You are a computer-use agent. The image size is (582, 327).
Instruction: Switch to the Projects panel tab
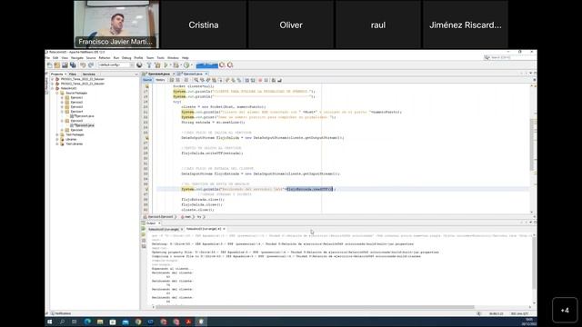point(56,74)
